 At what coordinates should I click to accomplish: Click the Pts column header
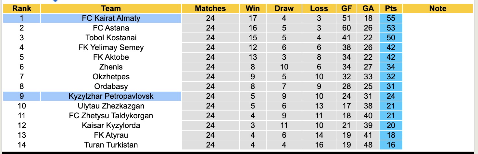pyautogui.click(x=391, y=8)
